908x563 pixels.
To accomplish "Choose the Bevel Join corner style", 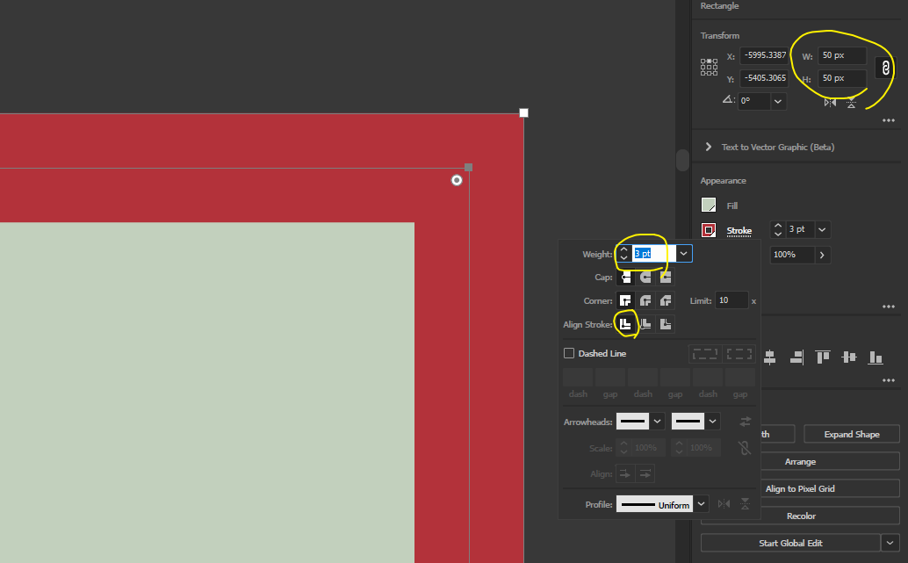I will (666, 300).
